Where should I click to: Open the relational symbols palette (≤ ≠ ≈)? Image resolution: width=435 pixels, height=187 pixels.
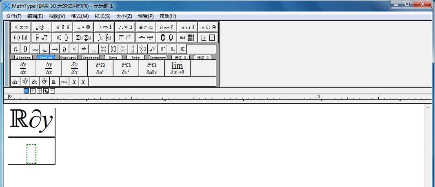(21, 27)
